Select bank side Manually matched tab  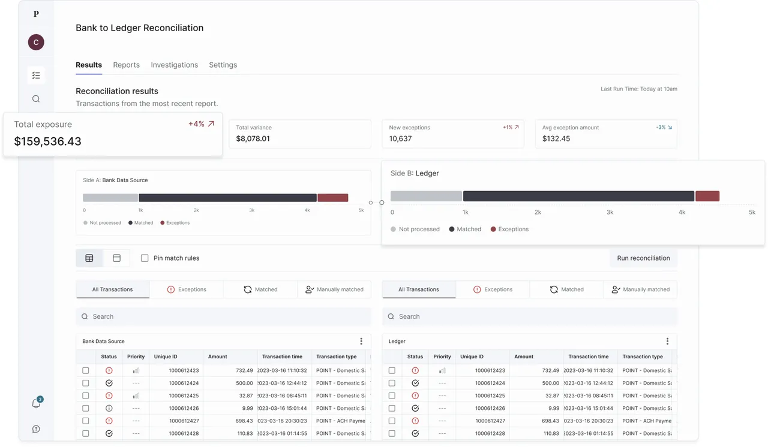coord(334,289)
